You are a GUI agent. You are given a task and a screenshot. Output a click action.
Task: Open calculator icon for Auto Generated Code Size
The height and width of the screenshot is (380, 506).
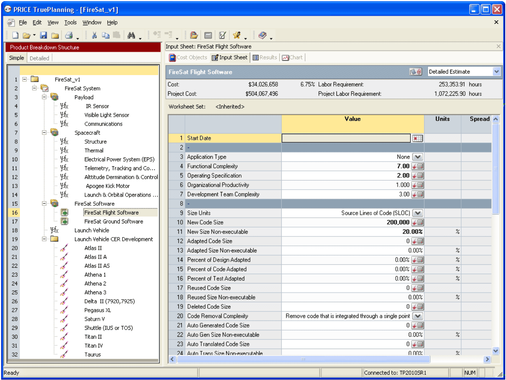click(418, 326)
